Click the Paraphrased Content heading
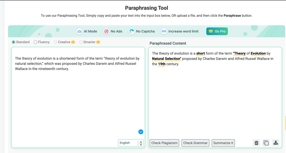The height and width of the screenshot is (153, 286). pos(168,43)
